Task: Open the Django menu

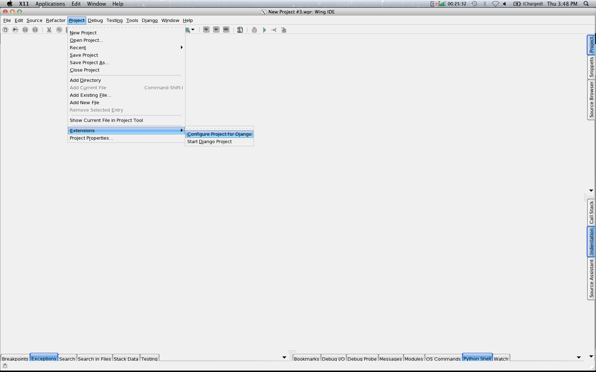Action: [150, 21]
